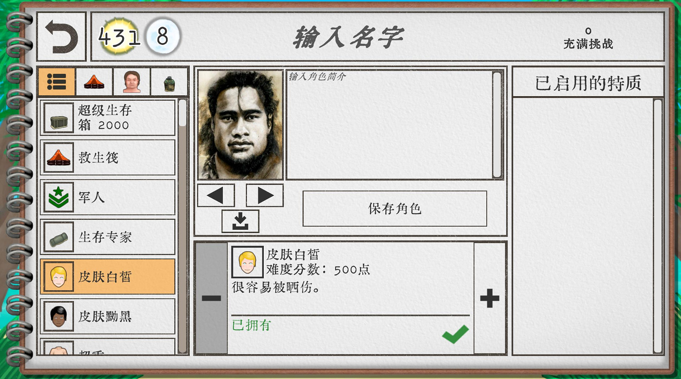This screenshot has width=681, height=379.
Task: Open the all-traits list tab
Action: tap(56, 82)
